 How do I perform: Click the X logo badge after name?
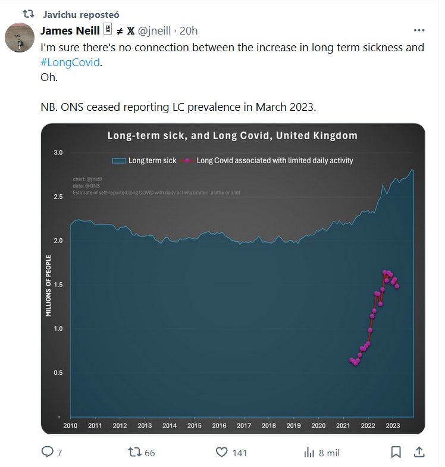(130, 30)
